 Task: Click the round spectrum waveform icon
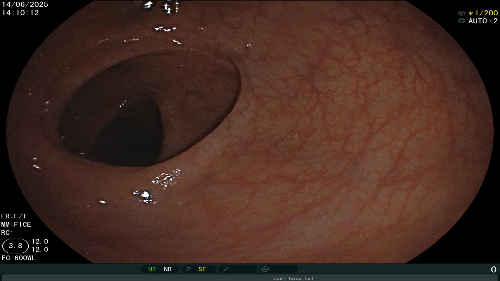point(265,269)
